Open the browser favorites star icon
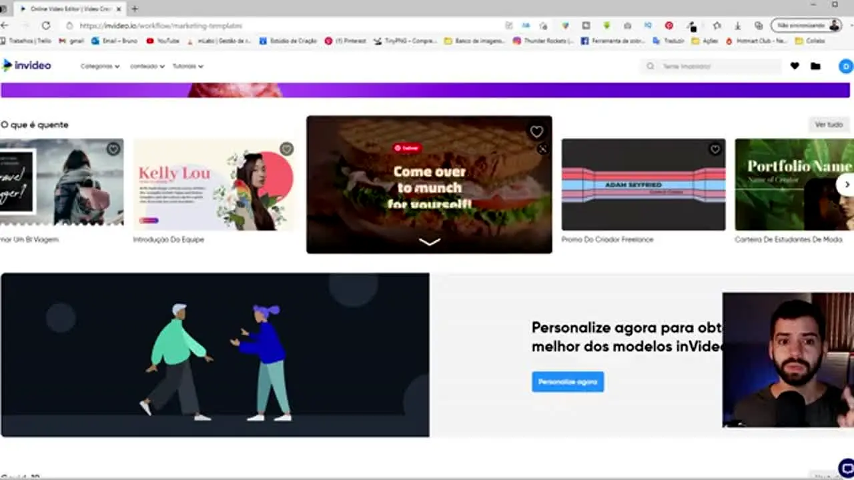The height and width of the screenshot is (480, 854). (x=717, y=25)
